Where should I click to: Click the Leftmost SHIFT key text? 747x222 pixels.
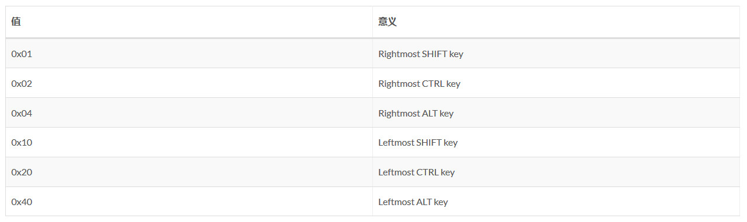(418, 142)
